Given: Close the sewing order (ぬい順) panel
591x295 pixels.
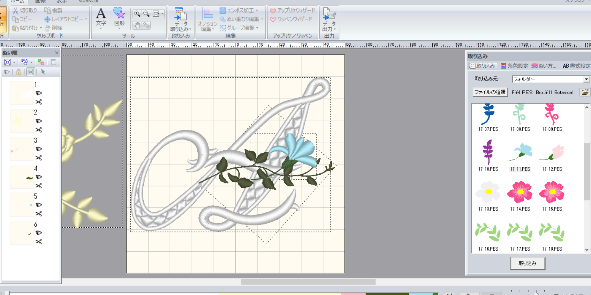Looking at the screenshot, I should (x=57, y=53).
